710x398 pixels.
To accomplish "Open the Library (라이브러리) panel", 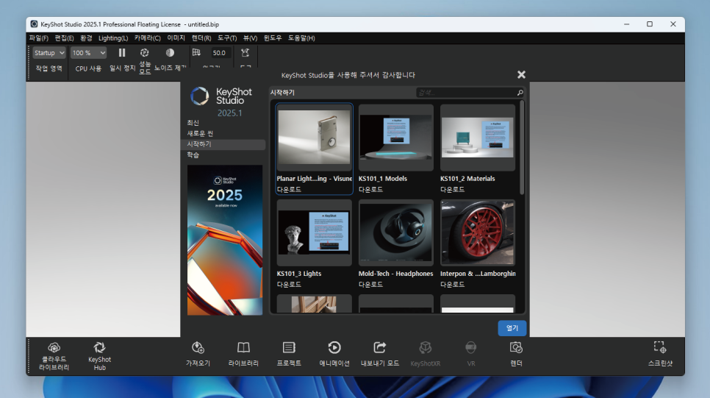I will 243,354.
